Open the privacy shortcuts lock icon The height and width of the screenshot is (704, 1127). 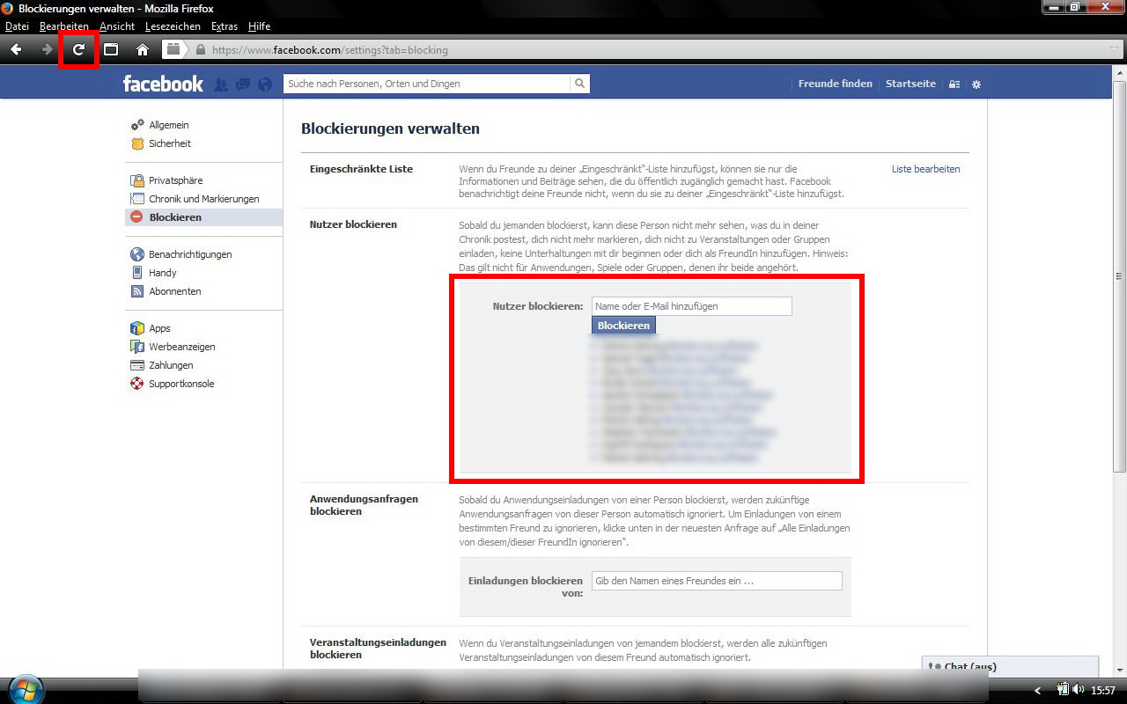954,84
